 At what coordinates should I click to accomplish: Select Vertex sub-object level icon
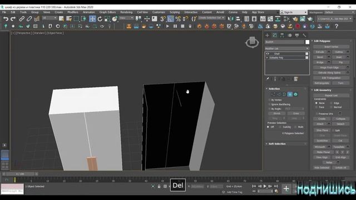[x=273, y=94]
